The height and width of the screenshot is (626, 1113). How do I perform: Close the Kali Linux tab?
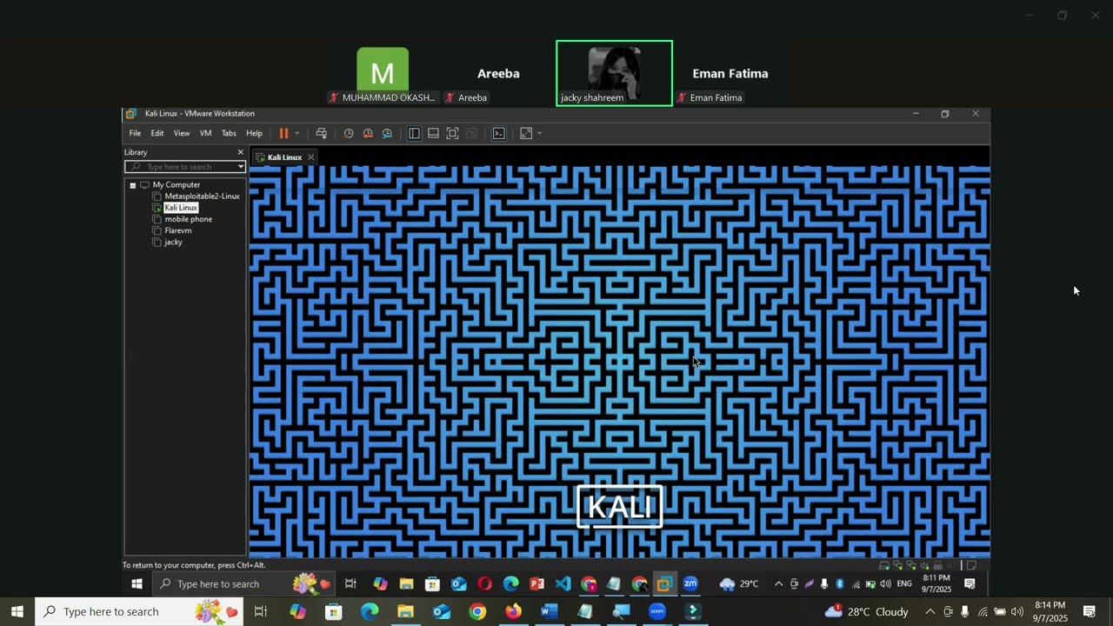pos(310,157)
